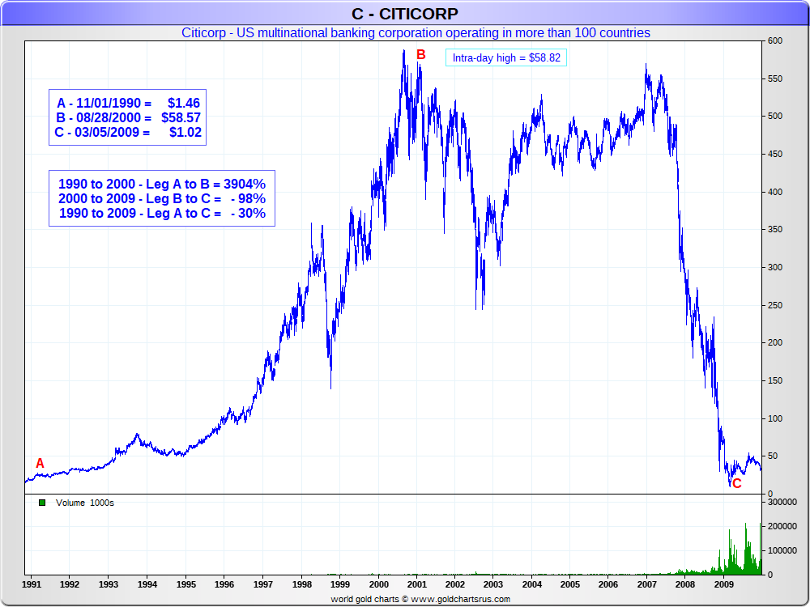The width and height of the screenshot is (810, 607).
Task: Click the red marker letter B
Action: click(421, 54)
